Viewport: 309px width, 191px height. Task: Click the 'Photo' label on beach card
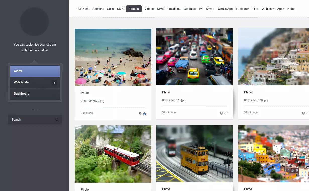coord(85,93)
